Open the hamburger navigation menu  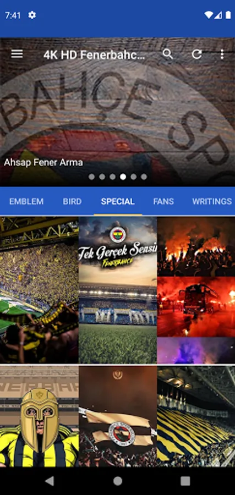click(17, 54)
